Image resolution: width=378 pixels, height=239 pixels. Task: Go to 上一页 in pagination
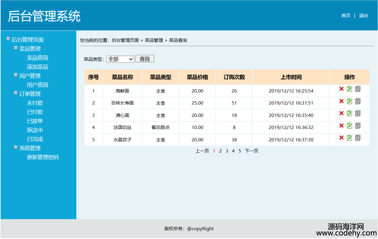click(x=202, y=151)
